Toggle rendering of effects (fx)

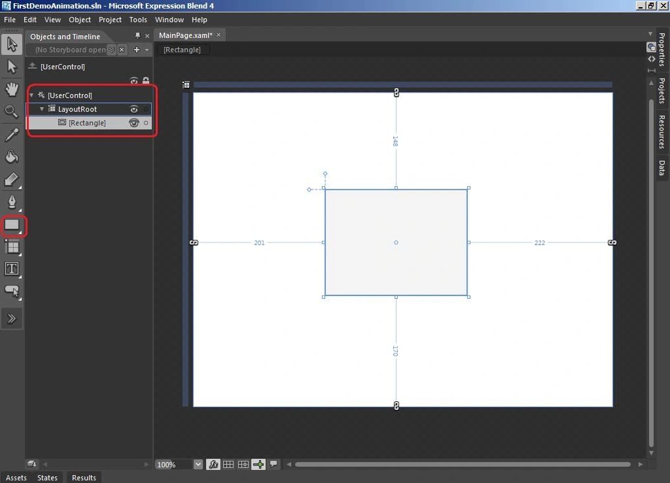[x=213, y=464]
